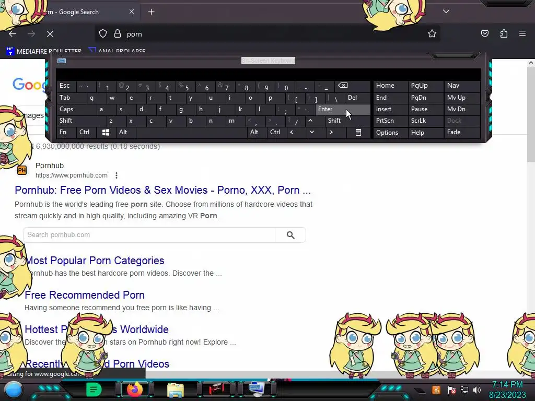Click the Home key on the keyboard
The image size is (535, 401).
pyautogui.click(x=390, y=86)
